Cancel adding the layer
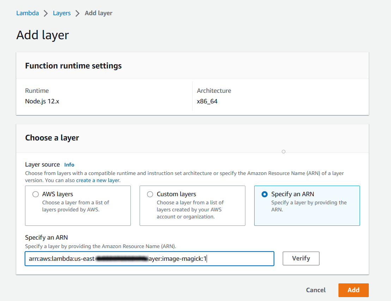Screen dimensions: 391x301 (316, 290)
